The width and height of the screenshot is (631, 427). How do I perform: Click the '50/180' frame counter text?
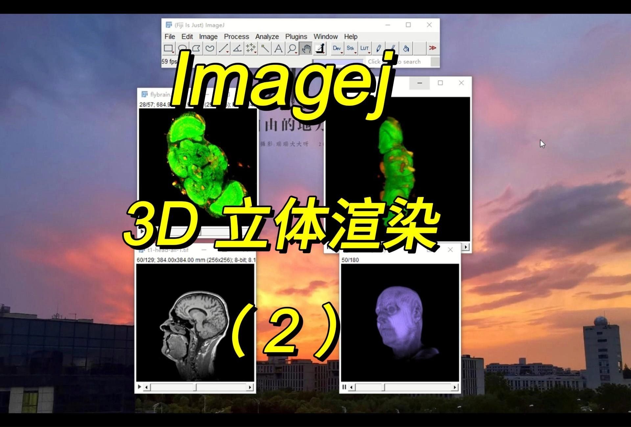[x=350, y=260]
